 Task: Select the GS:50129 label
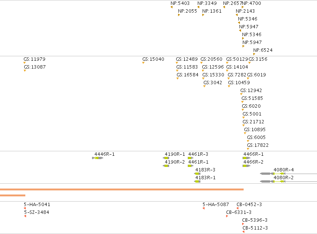tap(237, 59)
